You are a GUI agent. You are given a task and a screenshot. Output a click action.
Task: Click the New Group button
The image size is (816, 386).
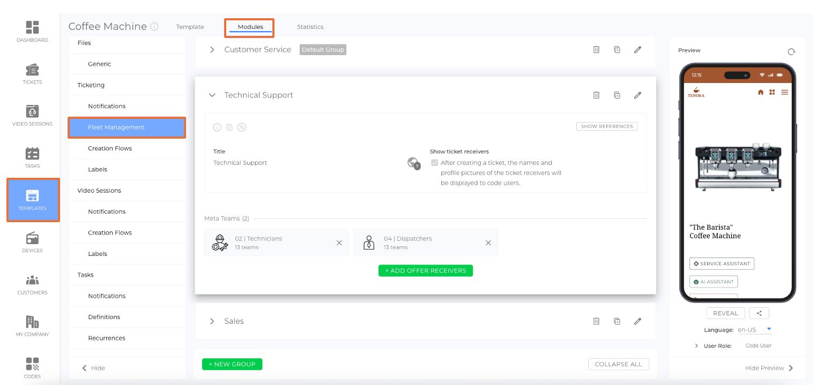[232, 364]
